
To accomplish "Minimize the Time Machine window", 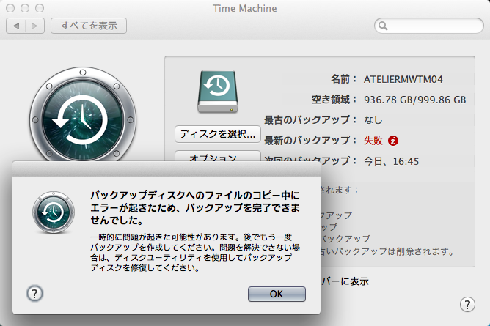I will tap(25, 8).
